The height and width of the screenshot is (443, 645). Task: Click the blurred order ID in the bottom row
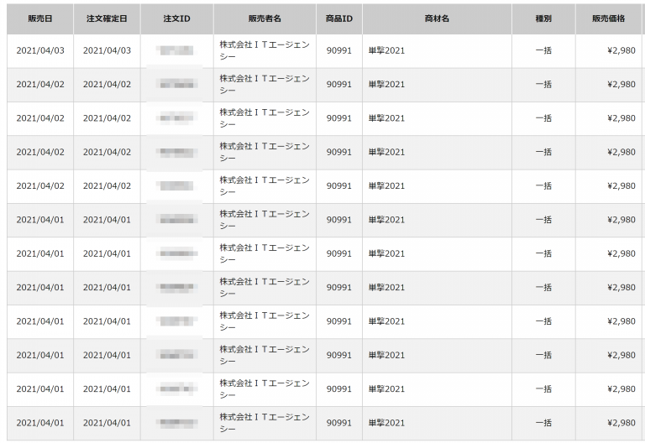click(176, 423)
